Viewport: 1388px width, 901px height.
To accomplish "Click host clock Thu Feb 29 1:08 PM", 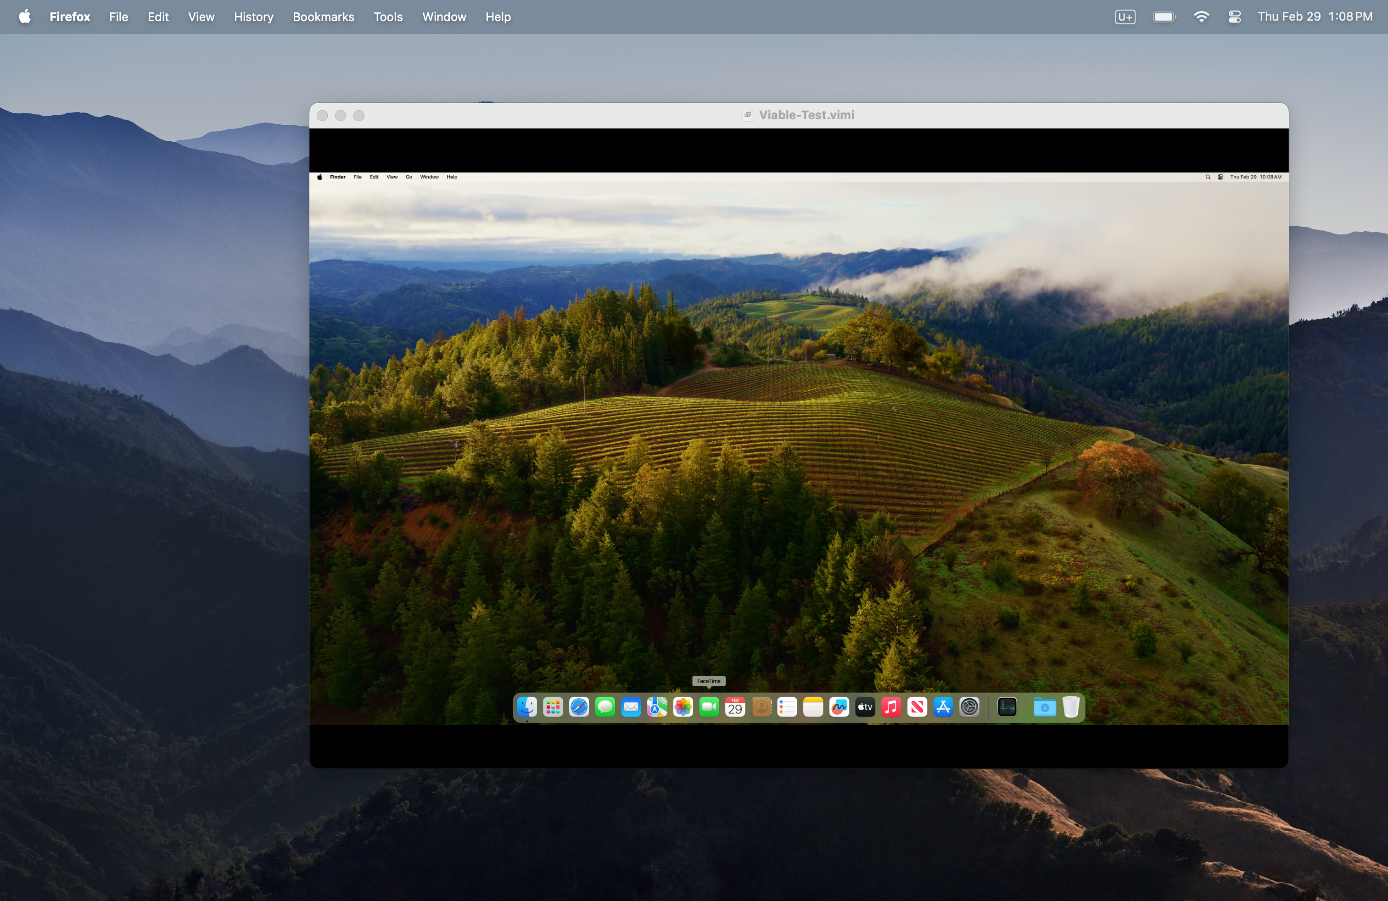I will [x=1315, y=17].
